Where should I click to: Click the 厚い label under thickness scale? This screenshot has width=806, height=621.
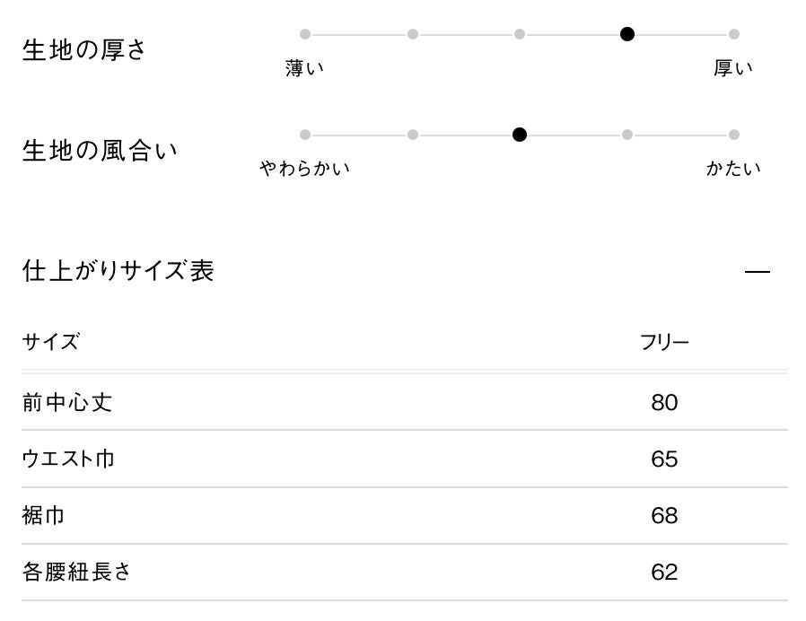coord(733,68)
